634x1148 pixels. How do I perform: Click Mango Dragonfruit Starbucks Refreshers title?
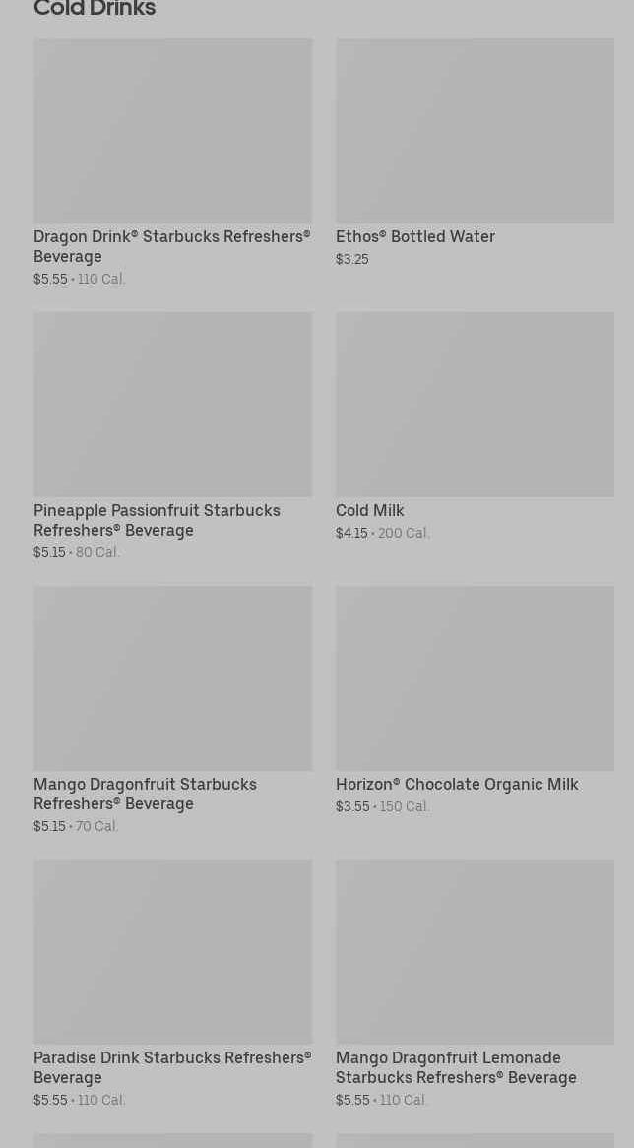click(145, 794)
